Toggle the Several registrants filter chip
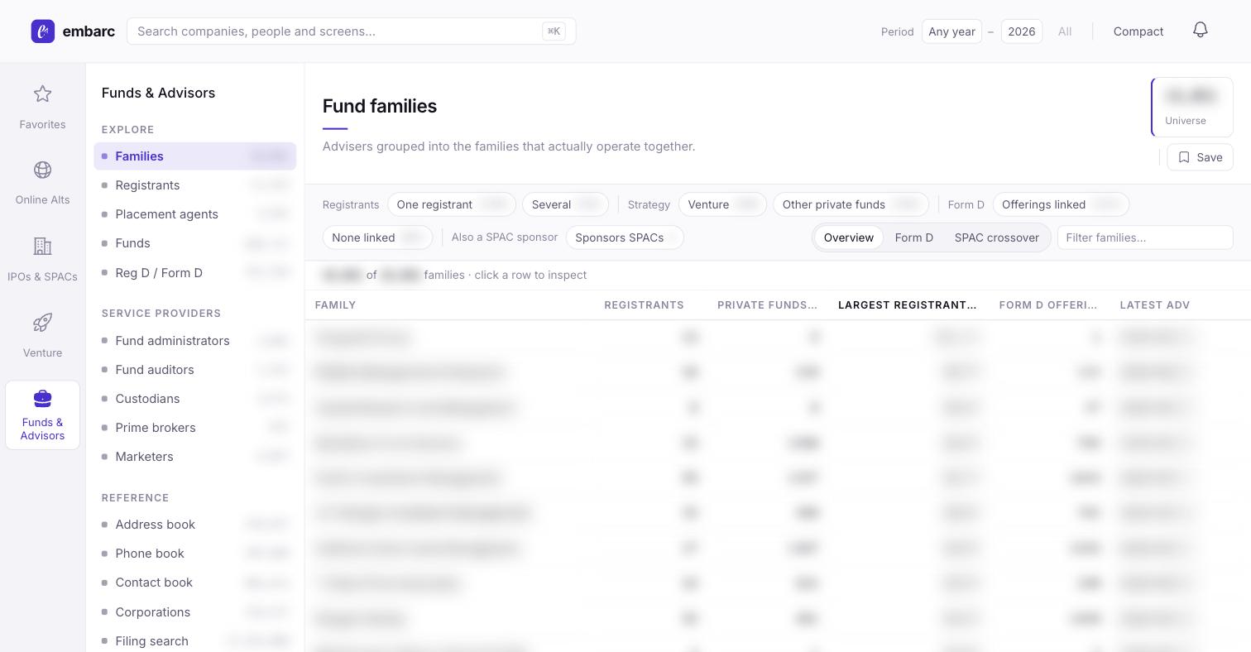1251x652 pixels. click(x=565, y=204)
